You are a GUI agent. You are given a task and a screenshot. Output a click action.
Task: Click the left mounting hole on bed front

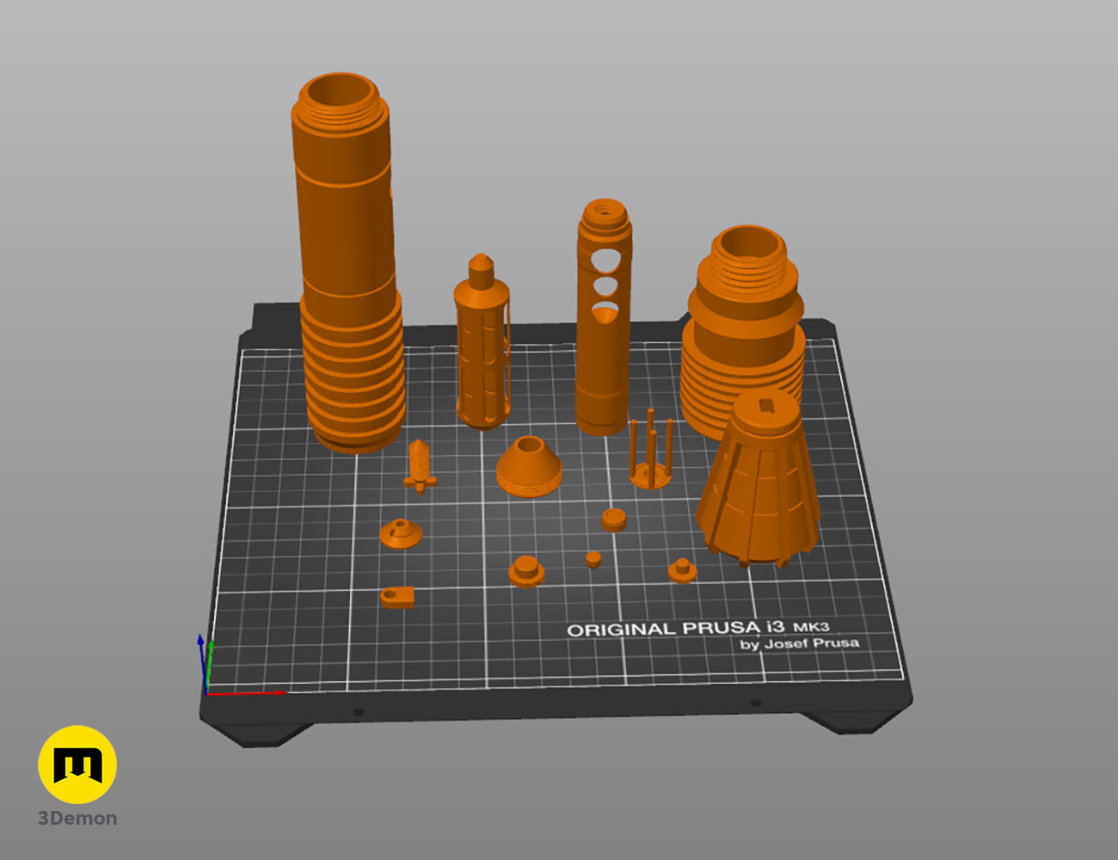[x=358, y=712]
